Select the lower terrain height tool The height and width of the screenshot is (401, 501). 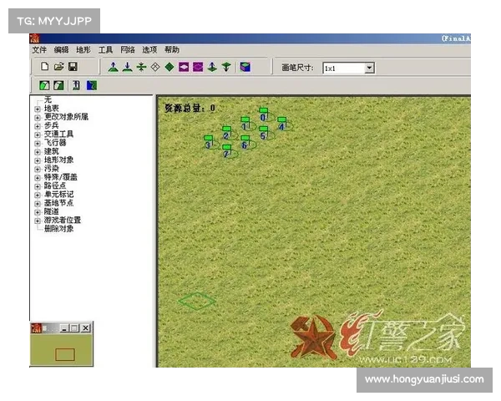click(x=127, y=67)
